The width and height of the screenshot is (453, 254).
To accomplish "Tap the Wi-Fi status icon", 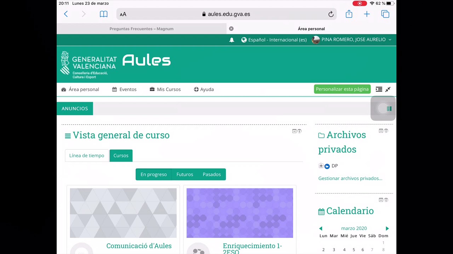I will 372,4.
